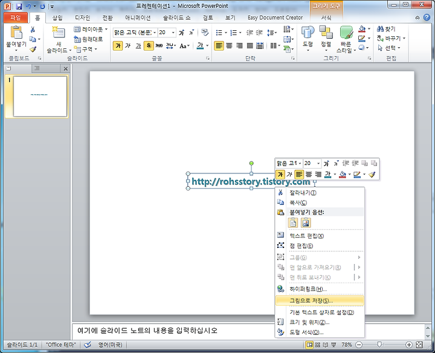Open the File (파일) tab
435x353 pixels.
[x=16, y=18]
